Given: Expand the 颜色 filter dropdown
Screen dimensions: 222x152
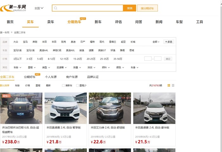Looking at the screenshot, I should point(120,67).
